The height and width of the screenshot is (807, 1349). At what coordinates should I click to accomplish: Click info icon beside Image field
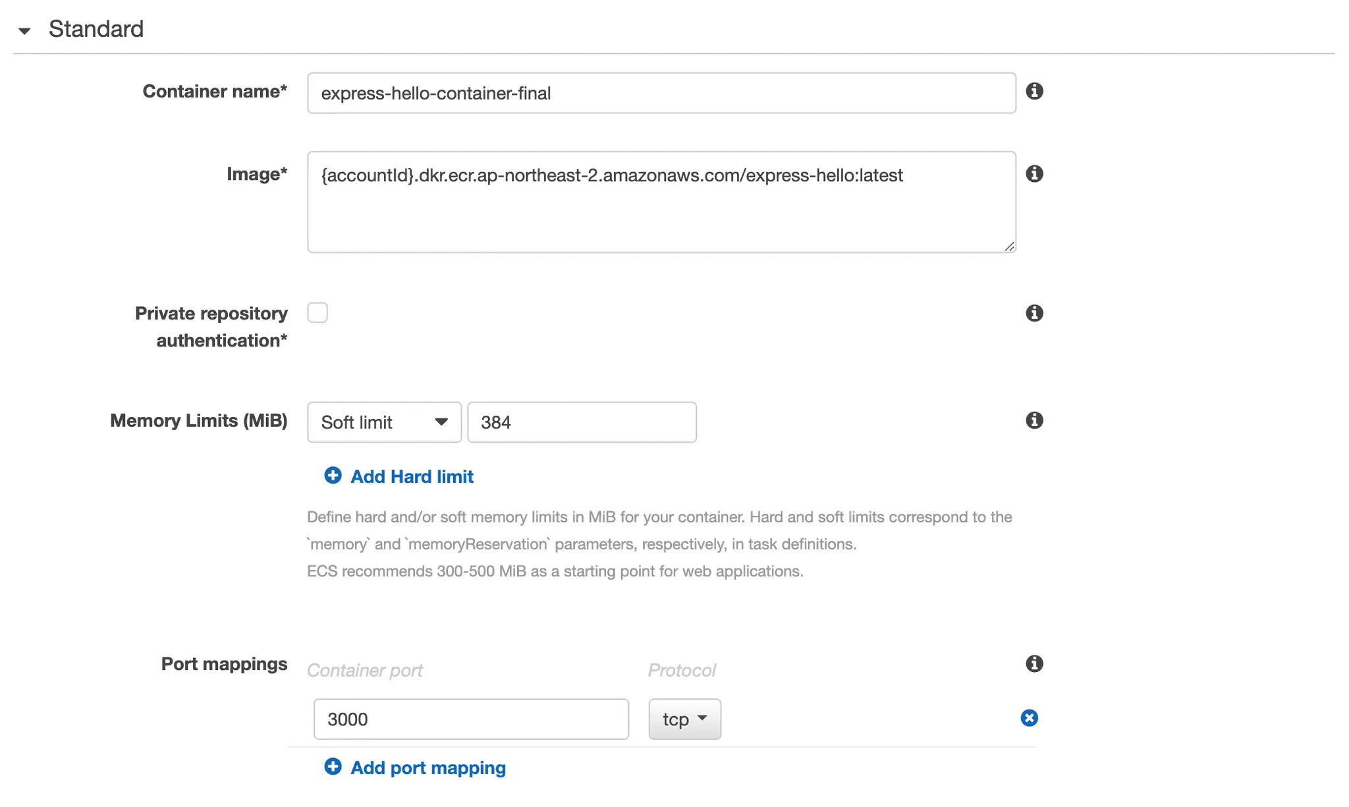[1034, 174]
